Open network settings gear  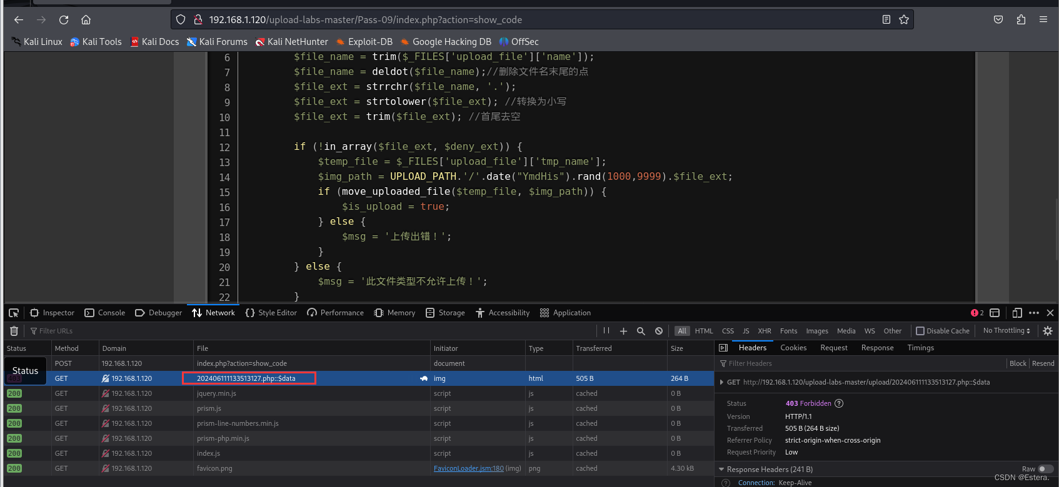[1048, 331]
